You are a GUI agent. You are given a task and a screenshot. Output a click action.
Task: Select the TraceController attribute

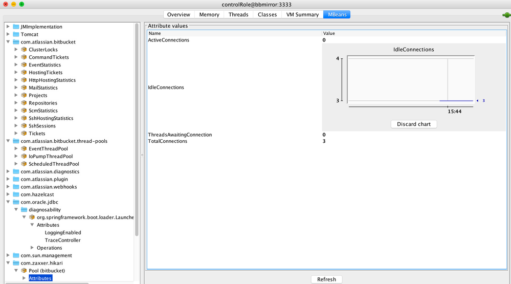pos(62,240)
